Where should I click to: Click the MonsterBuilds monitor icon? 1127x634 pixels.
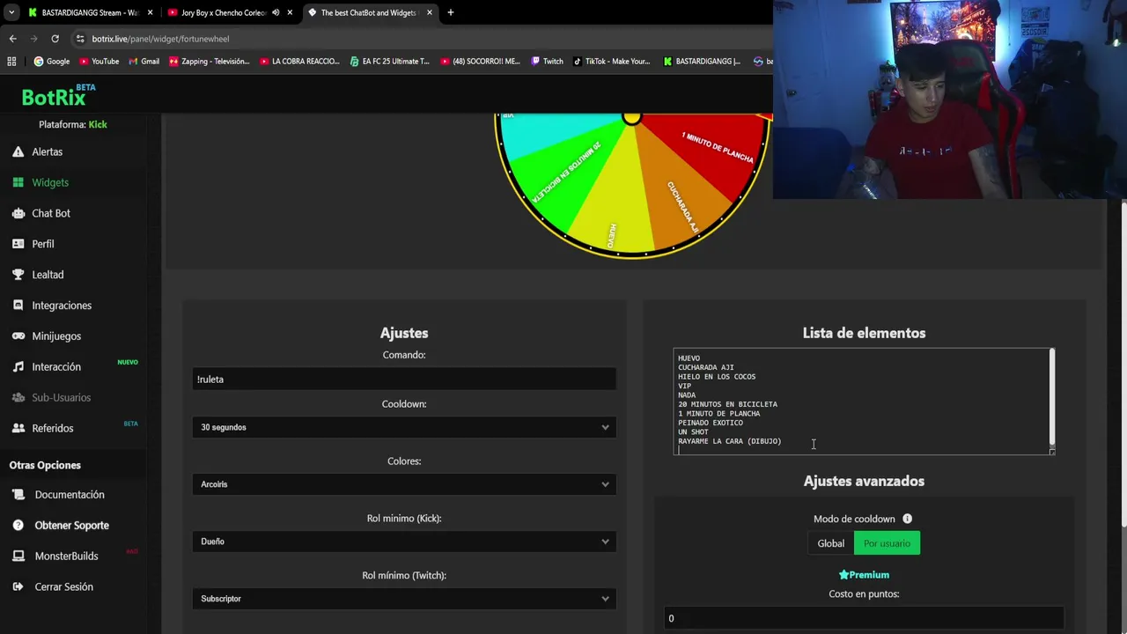click(18, 557)
